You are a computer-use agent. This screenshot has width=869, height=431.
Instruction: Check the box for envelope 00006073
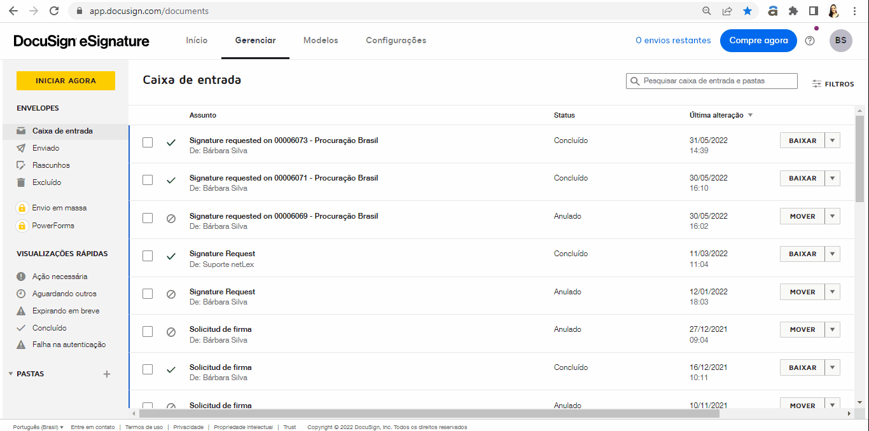[148, 142]
